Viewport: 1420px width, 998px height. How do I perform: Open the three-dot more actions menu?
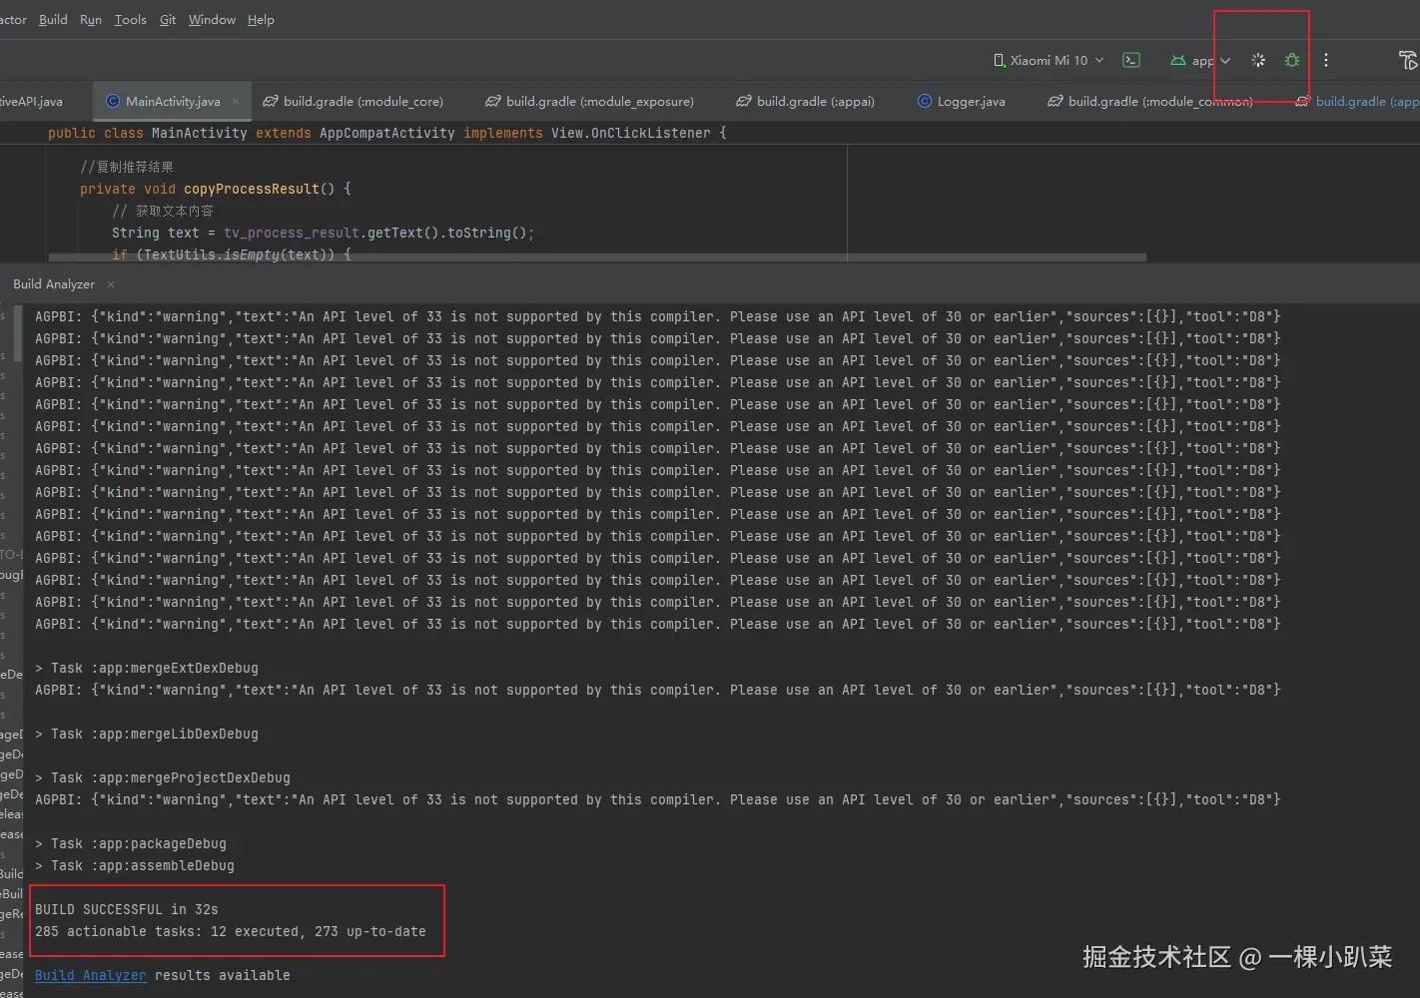(x=1326, y=61)
